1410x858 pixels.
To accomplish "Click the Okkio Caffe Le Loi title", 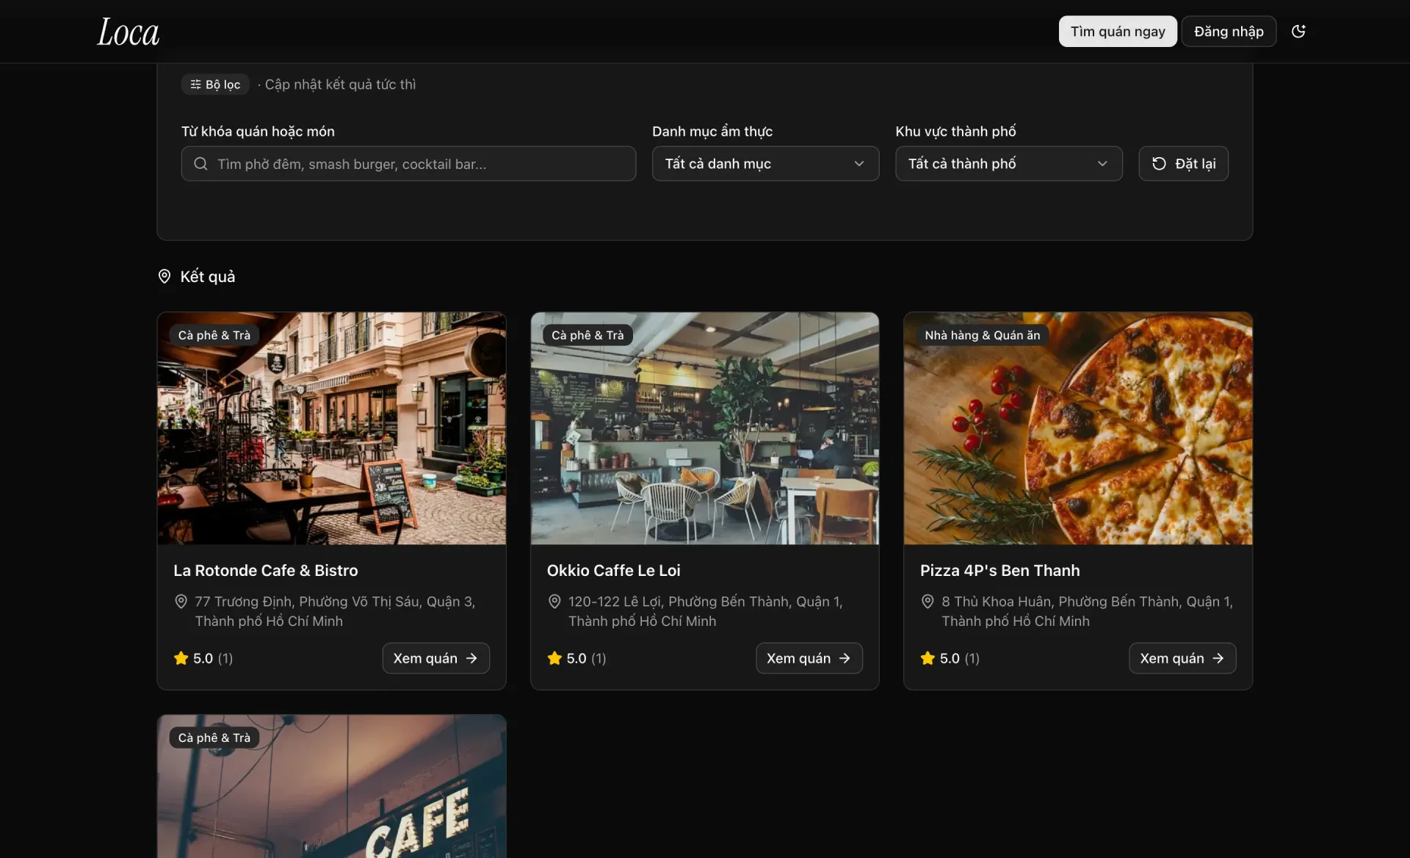I will pos(613,570).
